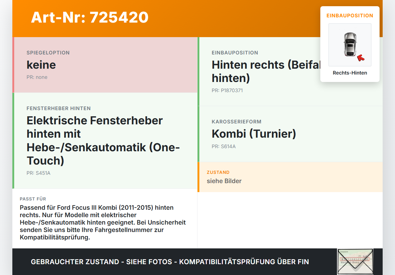Viewport: 395px width, 275px height.
Task: Click the 'PR: S451A' code
Action: (x=39, y=173)
